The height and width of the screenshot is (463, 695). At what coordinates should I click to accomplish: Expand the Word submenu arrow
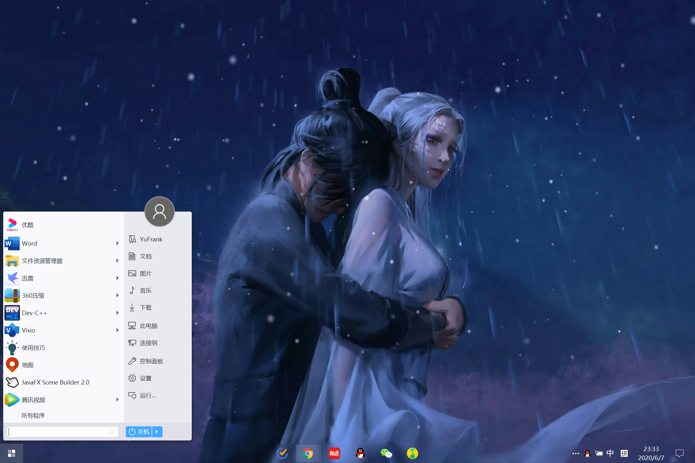click(117, 243)
